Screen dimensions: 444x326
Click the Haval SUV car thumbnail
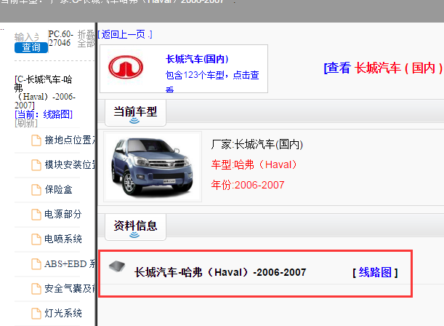(x=153, y=167)
